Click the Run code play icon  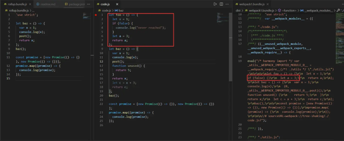[x=215, y=4]
